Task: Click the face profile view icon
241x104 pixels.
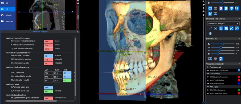Action: [x=221, y=8]
